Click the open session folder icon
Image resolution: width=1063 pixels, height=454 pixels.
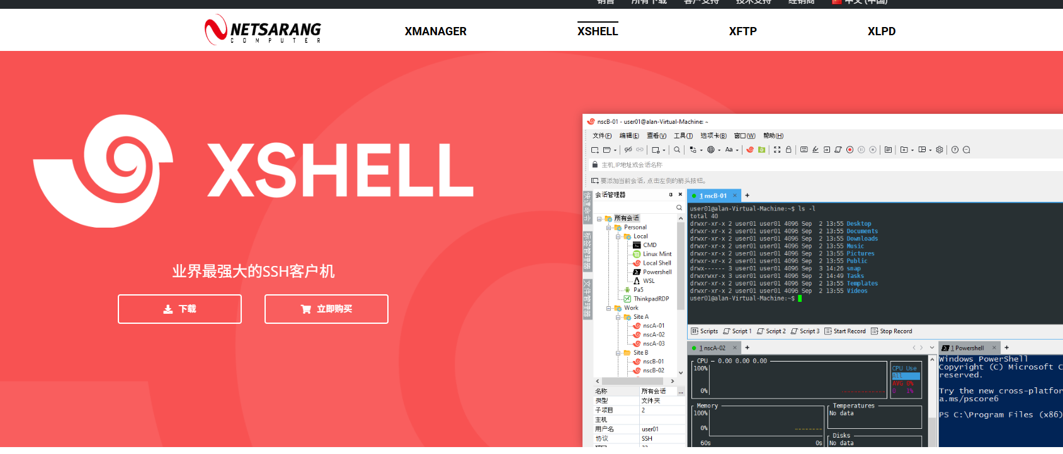[607, 150]
